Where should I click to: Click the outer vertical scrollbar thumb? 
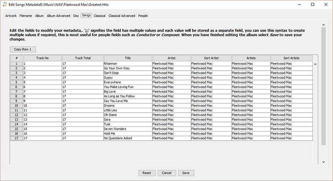(323, 86)
